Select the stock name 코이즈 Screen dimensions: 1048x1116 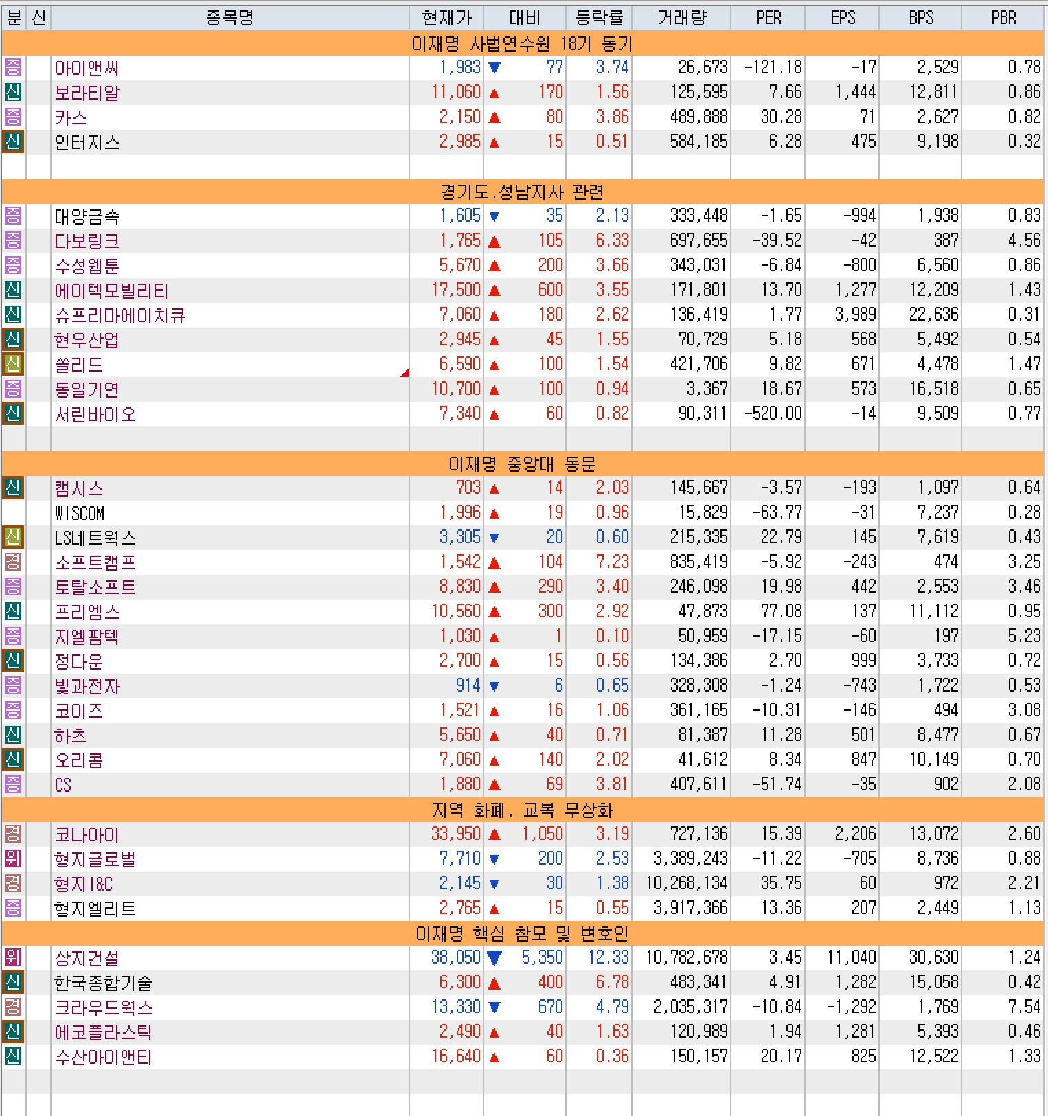(78, 711)
